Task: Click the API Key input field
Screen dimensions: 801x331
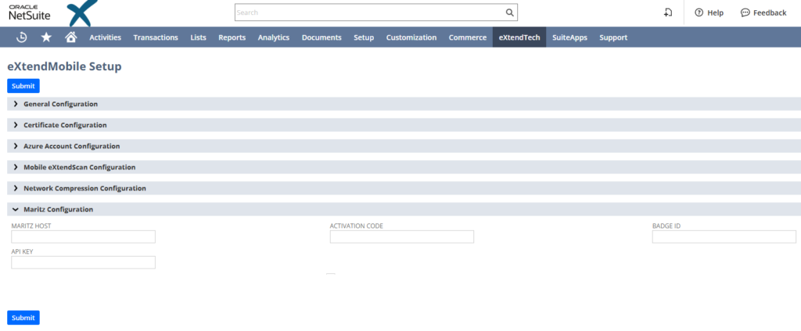Action: 83,262
